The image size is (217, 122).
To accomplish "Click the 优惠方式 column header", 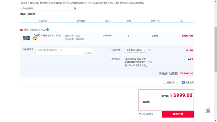I will click(x=155, y=21).
